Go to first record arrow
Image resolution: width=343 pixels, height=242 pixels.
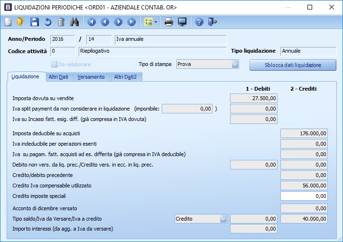click(x=92, y=22)
